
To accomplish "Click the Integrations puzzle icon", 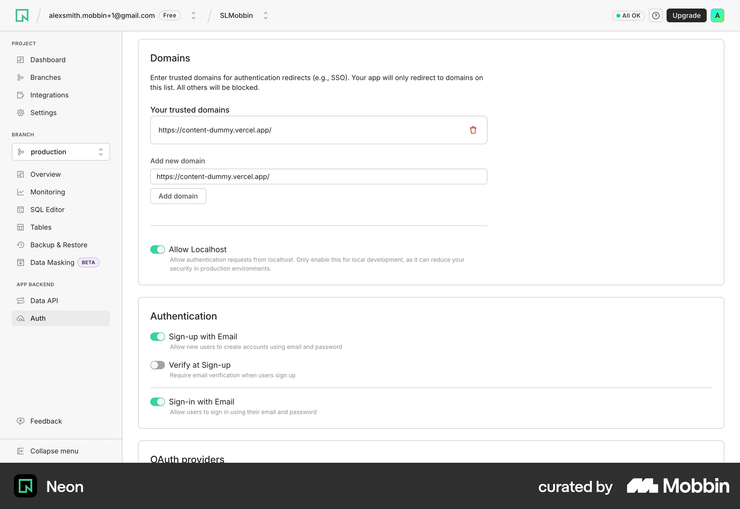I will point(20,95).
